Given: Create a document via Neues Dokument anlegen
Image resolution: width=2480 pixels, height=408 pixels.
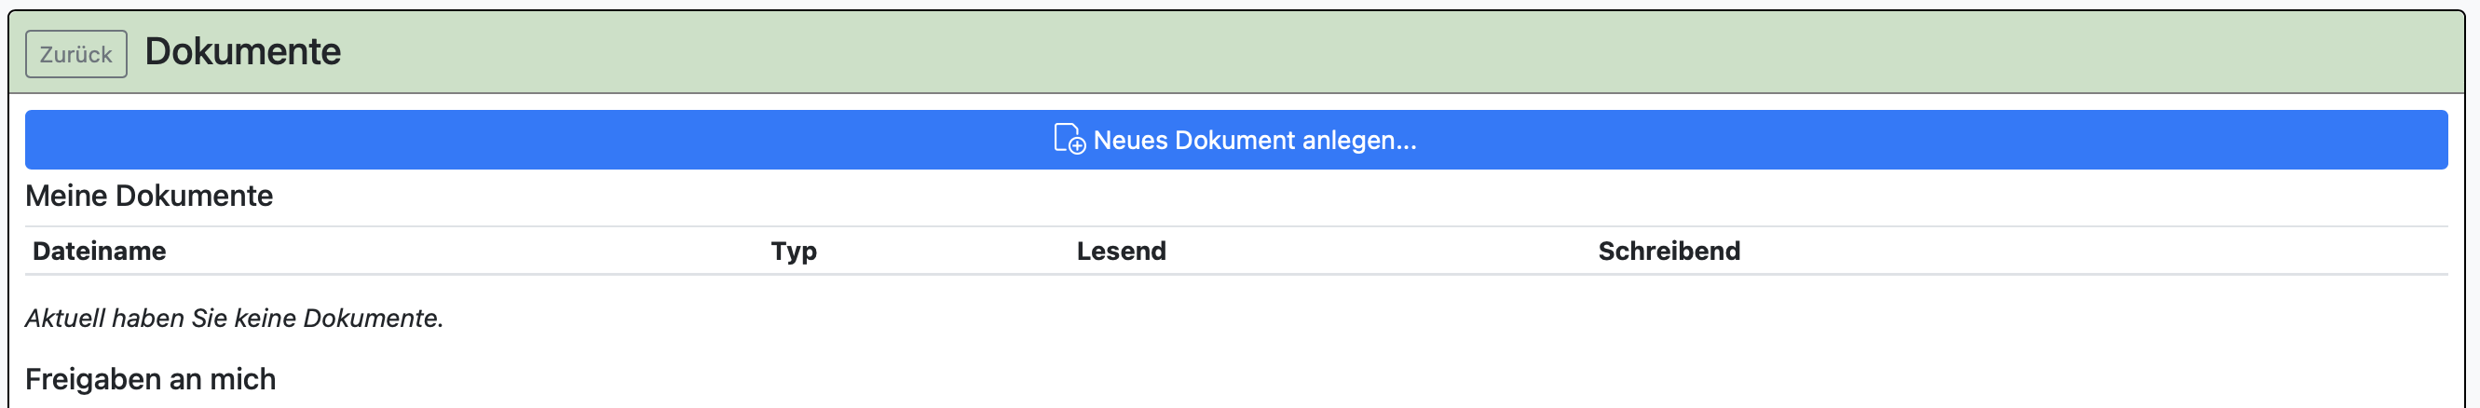Looking at the screenshot, I should (1236, 140).
